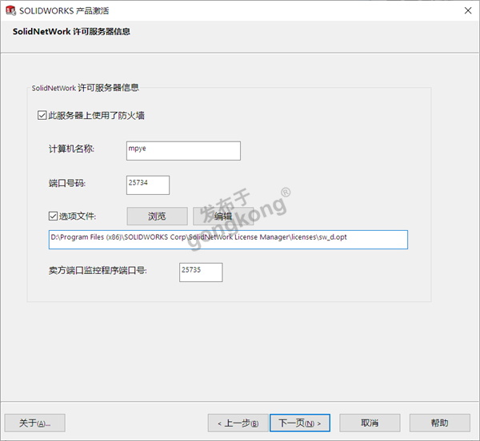Viewport: 480px width, 441px height.
Task: Click the bold SolidNetWork 许可服务器信息 heading
Action: click(71, 31)
